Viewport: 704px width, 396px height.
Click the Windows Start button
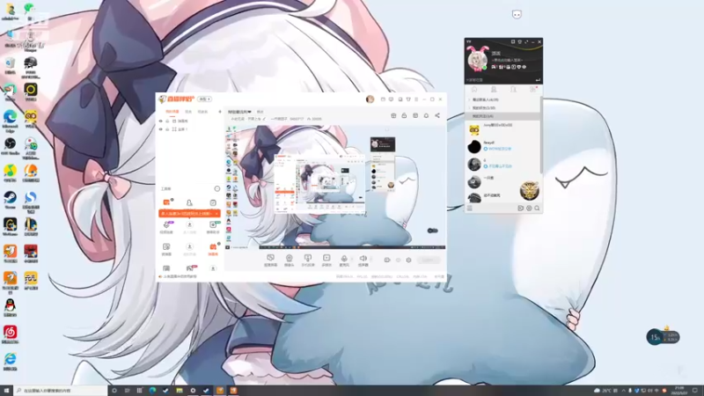point(6,391)
